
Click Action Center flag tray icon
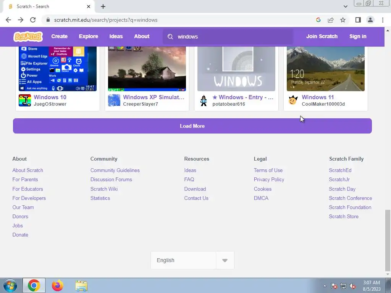tap(334, 286)
